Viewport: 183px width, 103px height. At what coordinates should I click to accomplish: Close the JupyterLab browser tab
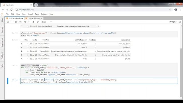pos(31,5)
